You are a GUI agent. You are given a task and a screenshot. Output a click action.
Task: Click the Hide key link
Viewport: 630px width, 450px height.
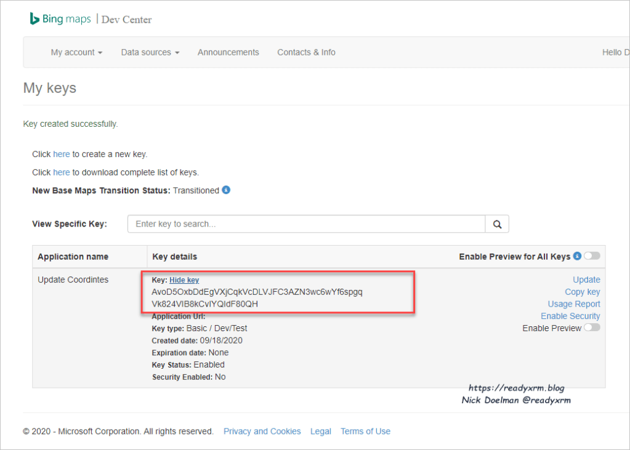184,280
